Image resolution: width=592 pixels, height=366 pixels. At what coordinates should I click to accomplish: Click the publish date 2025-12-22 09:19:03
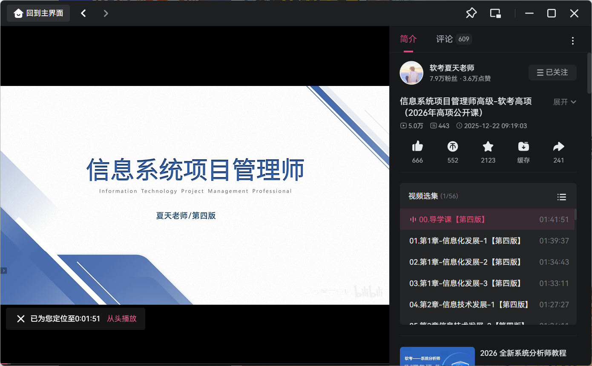pos(491,126)
